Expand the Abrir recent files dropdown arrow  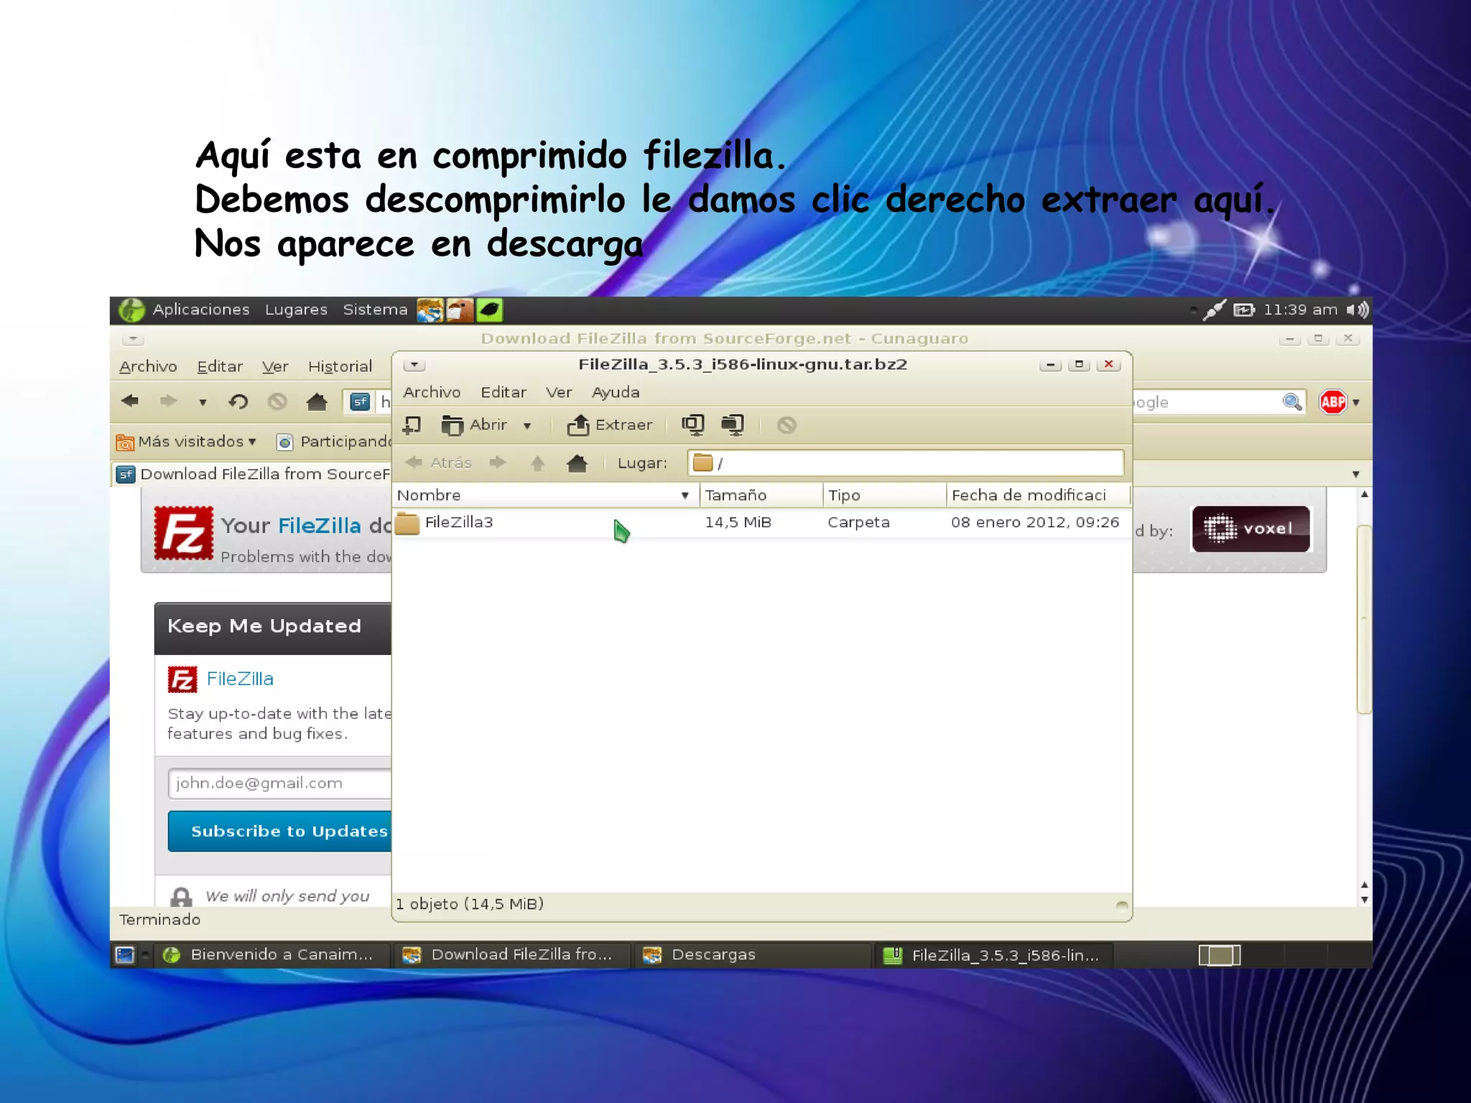point(527,426)
